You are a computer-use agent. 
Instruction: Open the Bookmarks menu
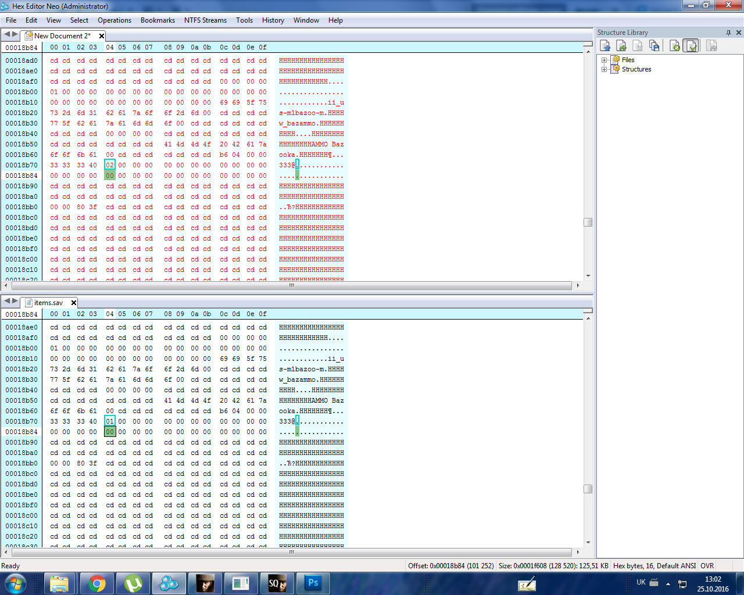pos(158,20)
